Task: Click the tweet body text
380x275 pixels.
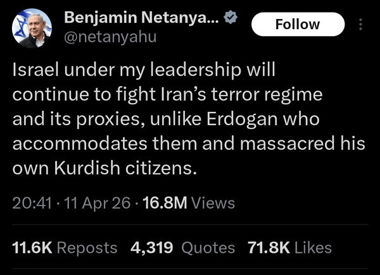Action: pyautogui.click(x=184, y=118)
